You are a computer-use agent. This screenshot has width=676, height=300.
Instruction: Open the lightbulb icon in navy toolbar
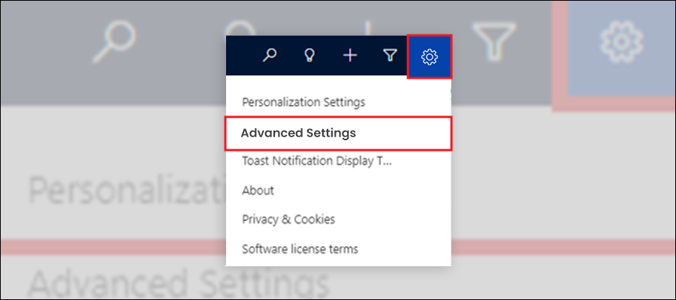(309, 55)
